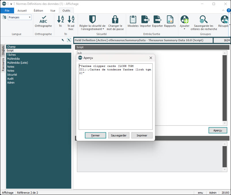This screenshot has height=195, width=231.
Task: Run the Orthographe spell check tool
Action: tap(43, 21)
